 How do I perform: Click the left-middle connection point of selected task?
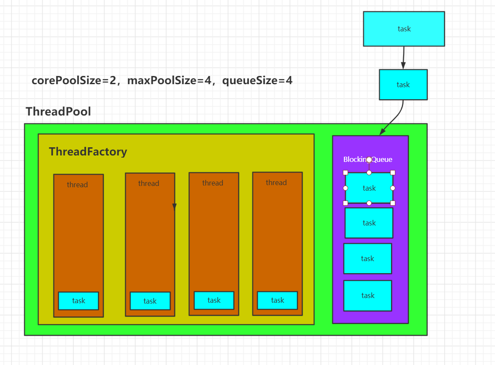tap(345, 188)
